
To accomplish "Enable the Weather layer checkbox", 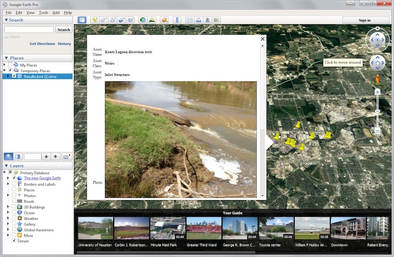I will point(14,218).
